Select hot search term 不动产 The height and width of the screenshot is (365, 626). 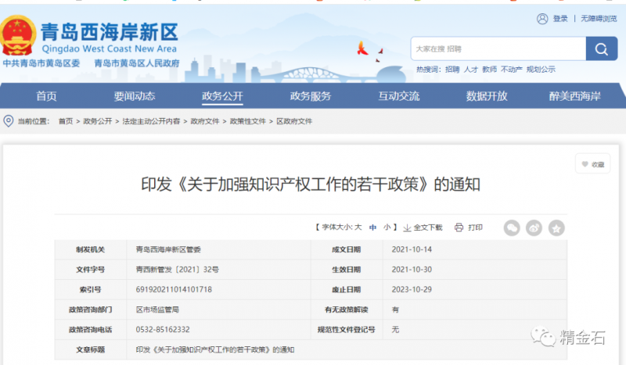pos(512,70)
